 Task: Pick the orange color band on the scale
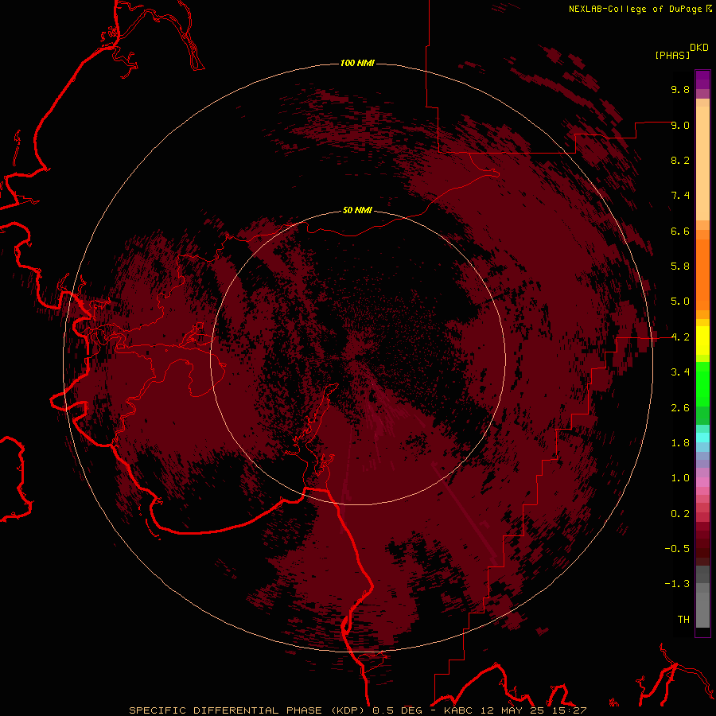point(702,275)
